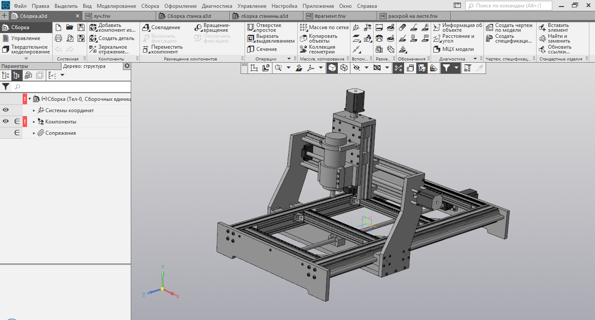The height and width of the screenshot is (320, 595).
Task: Open the Моделирование menu
Action: [x=116, y=6]
